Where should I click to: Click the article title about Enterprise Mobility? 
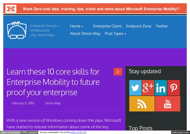tap(53, 82)
